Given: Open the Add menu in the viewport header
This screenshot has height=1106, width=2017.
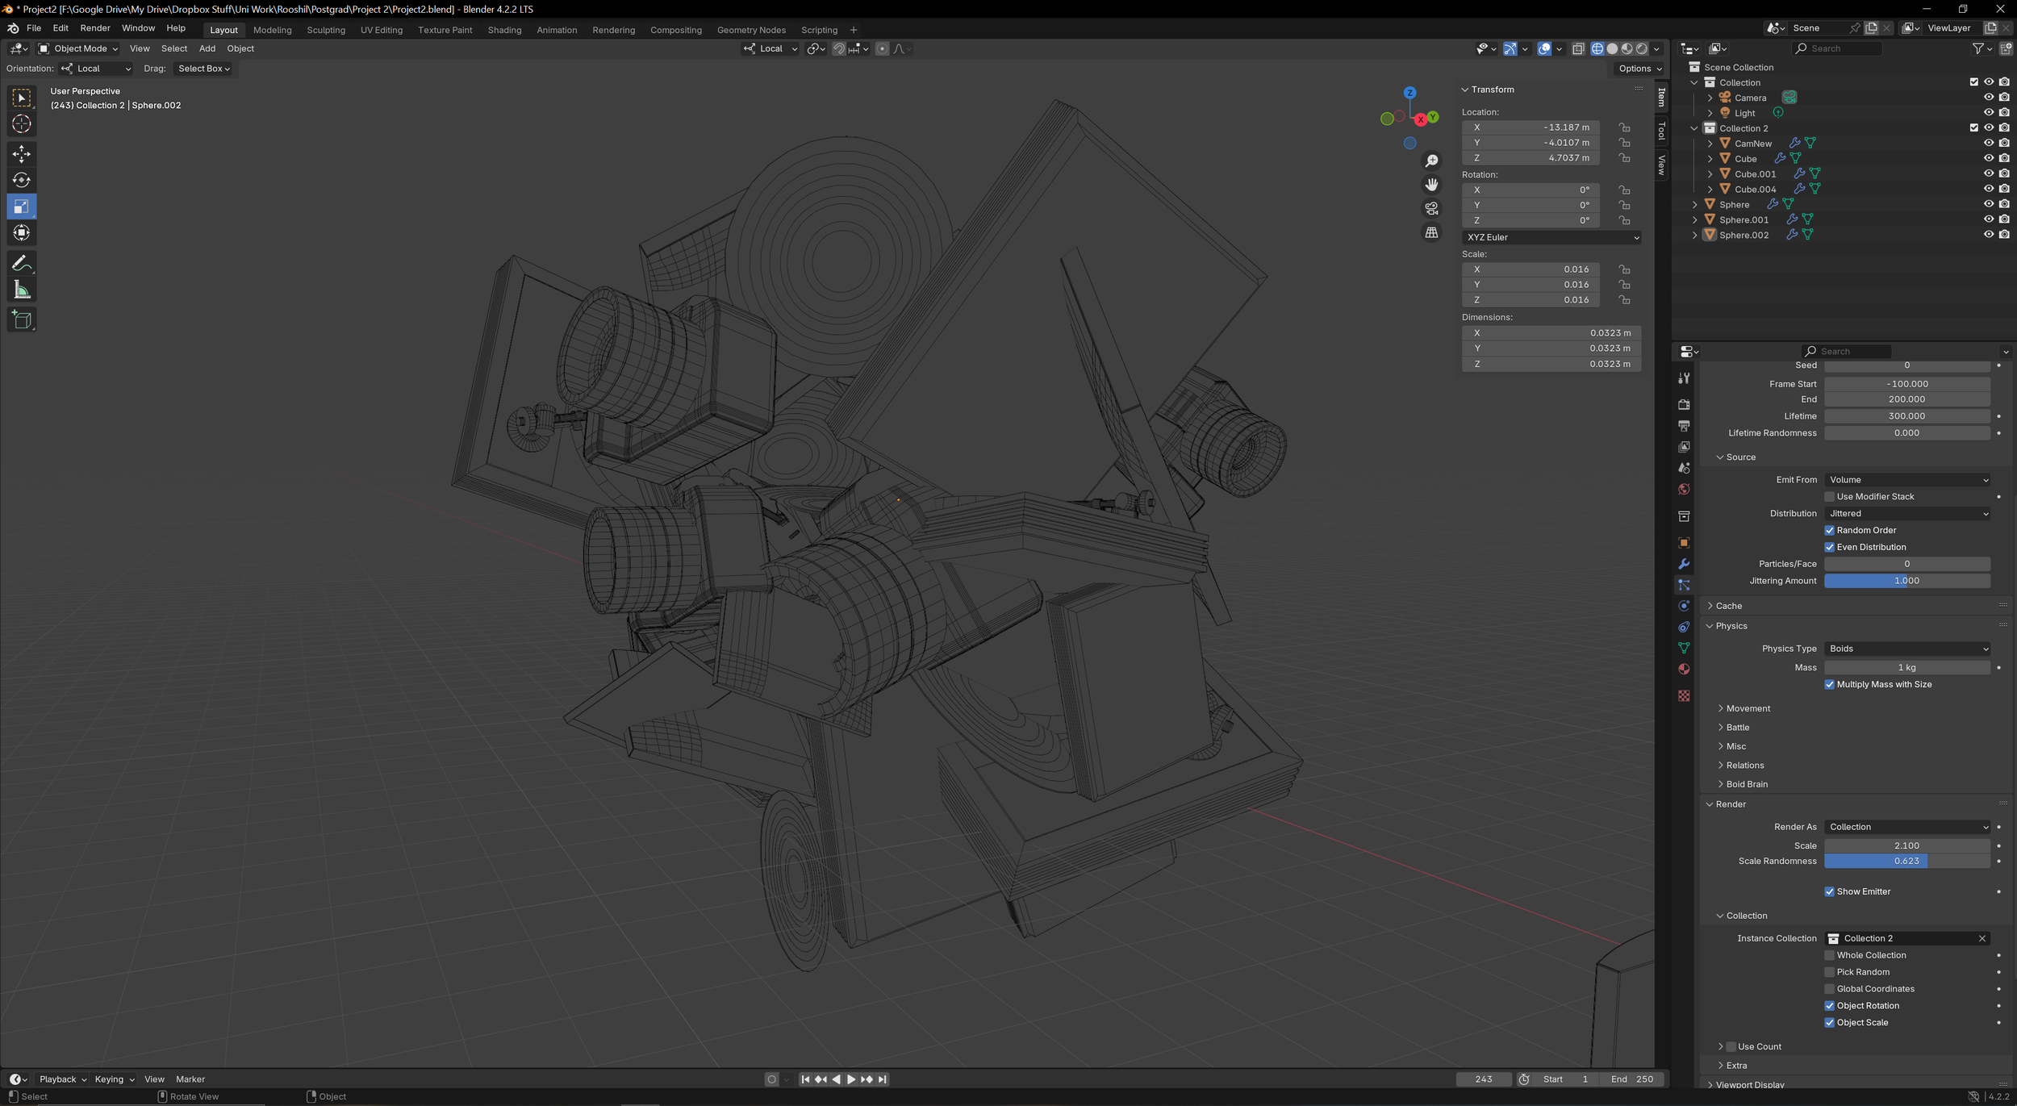Looking at the screenshot, I should tap(207, 48).
